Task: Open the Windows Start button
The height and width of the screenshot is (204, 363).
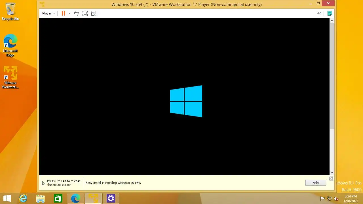Action: [7, 198]
